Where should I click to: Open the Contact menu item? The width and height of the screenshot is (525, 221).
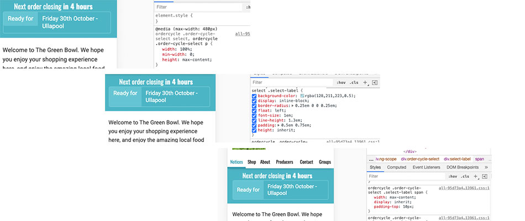click(x=306, y=162)
